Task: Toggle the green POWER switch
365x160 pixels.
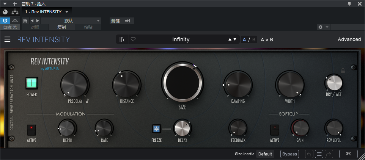Action: (31, 83)
